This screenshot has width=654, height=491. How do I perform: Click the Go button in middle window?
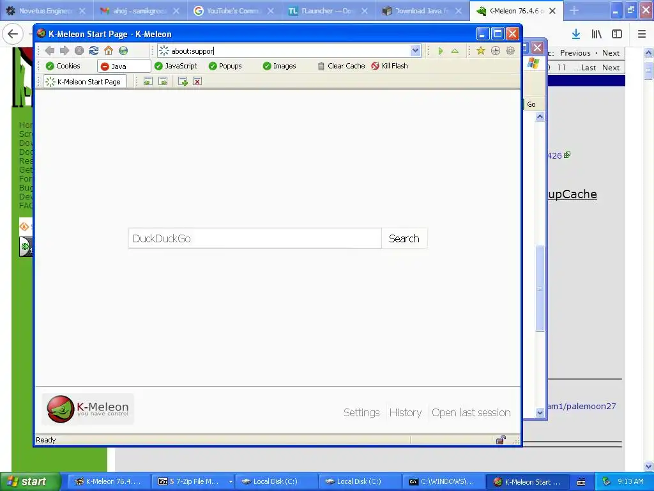pos(531,104)
